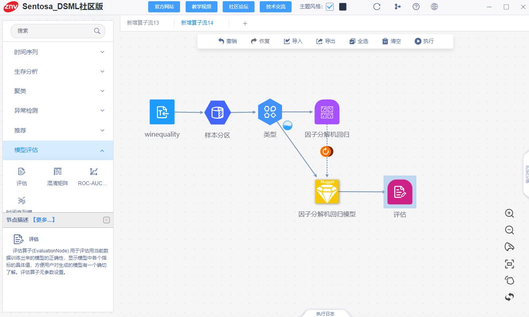Open the 社区论坛 button
The image size is (529, 317).
tap(238, 7)
